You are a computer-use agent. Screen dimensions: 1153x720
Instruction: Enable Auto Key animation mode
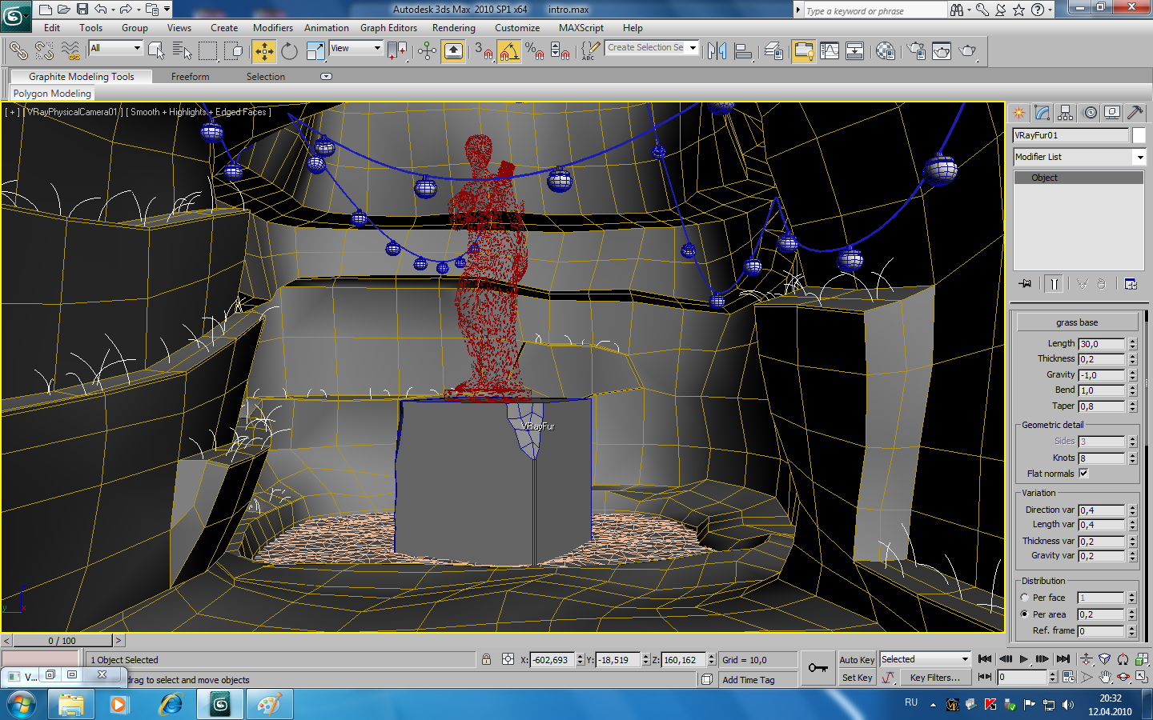click(x=856, y=659)
